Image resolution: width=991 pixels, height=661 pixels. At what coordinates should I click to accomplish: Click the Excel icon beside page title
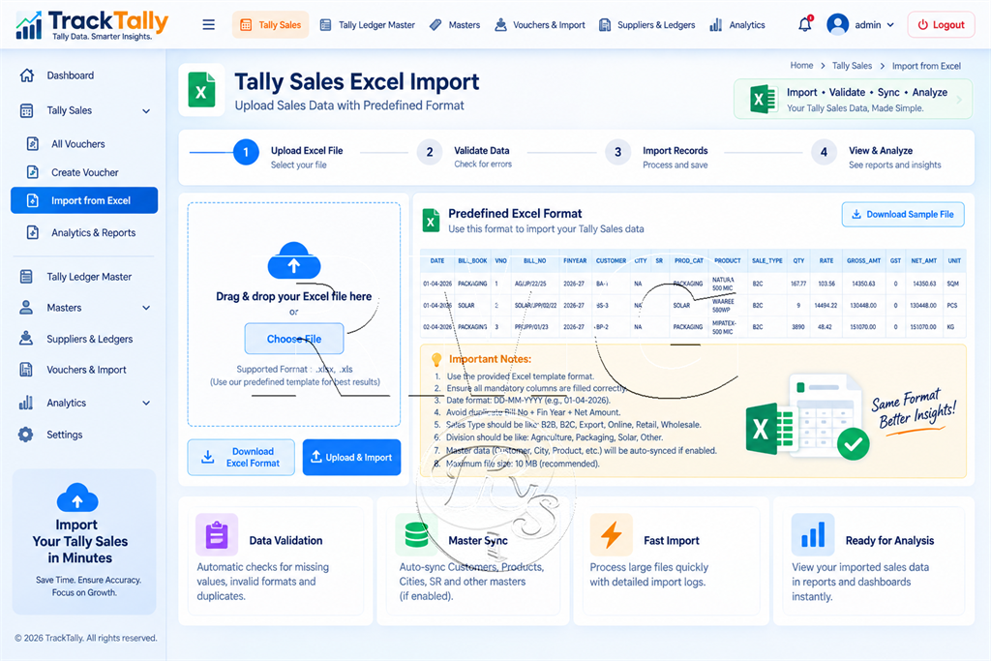coord(201,90)
